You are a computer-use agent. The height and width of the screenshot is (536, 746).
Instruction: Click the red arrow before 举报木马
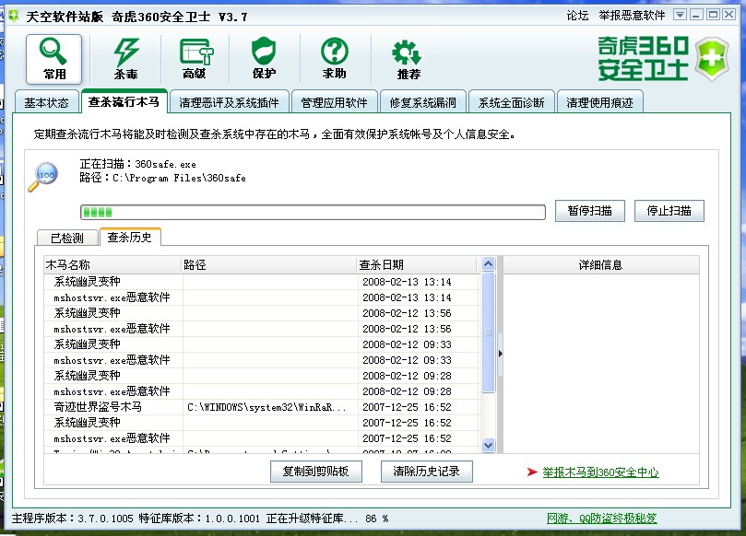[x=532, y=472]
